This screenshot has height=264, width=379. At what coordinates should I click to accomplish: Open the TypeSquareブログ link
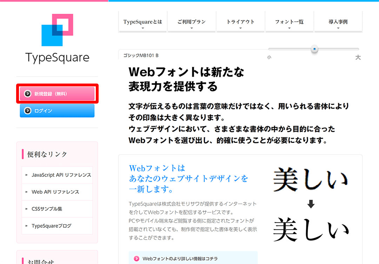[x=57, y=226]
